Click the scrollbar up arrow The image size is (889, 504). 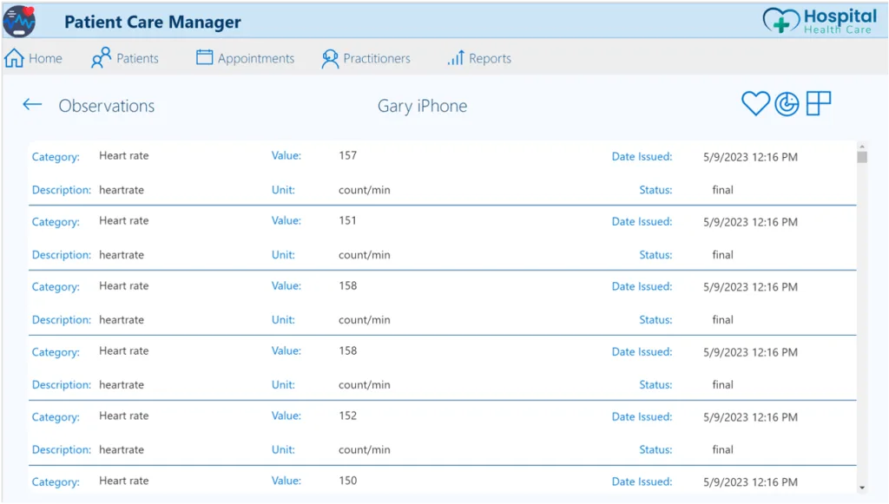tap(862, 147)
